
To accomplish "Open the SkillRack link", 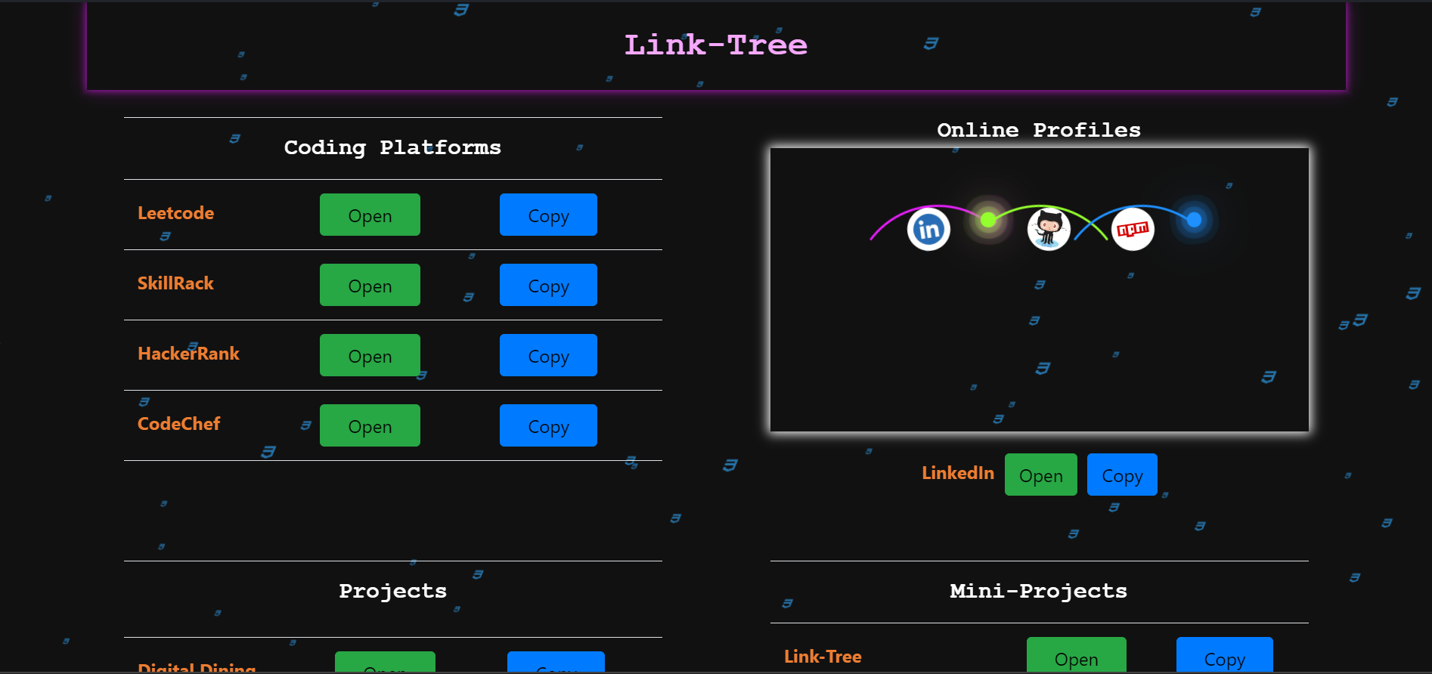I will click(x=370, y=285).
